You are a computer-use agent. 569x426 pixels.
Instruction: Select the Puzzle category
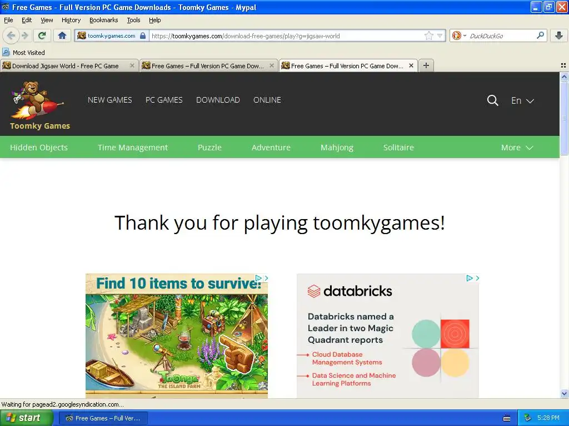(209, 148)
